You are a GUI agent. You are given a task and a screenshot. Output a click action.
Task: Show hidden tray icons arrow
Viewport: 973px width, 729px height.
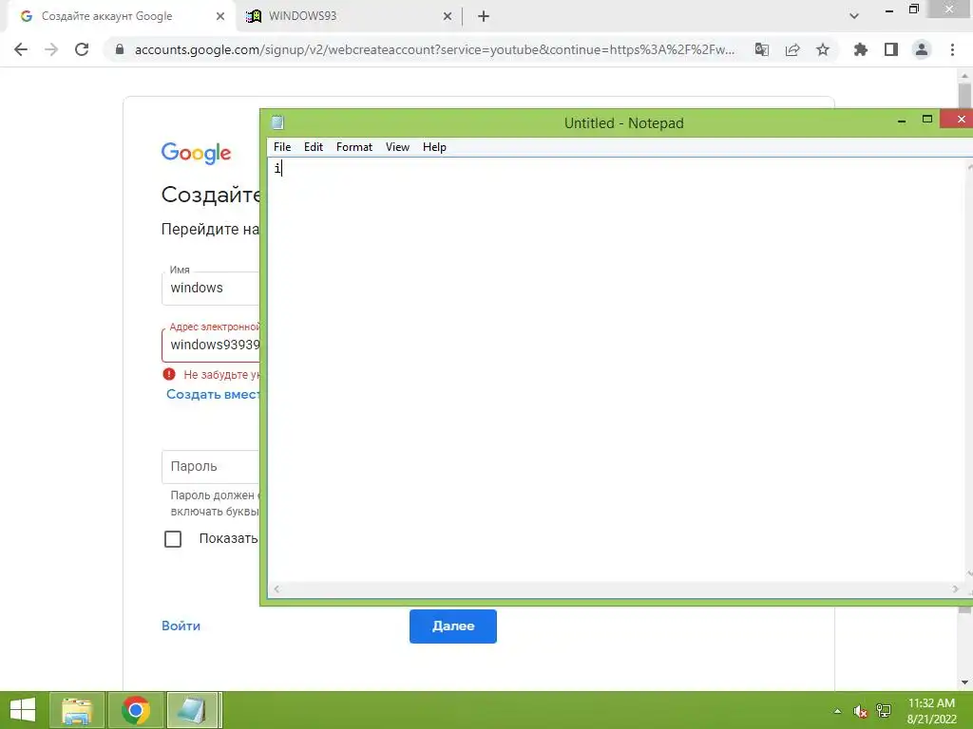click(x=838, y=711)
